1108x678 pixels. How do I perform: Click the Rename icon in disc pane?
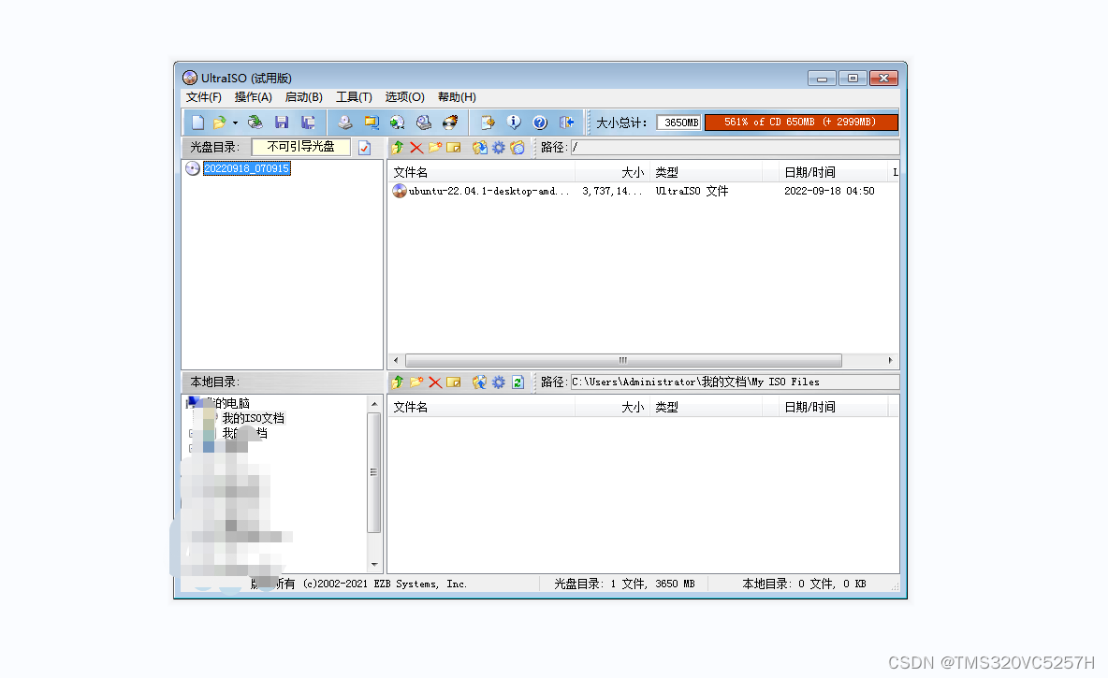click(x=454, y=147)
